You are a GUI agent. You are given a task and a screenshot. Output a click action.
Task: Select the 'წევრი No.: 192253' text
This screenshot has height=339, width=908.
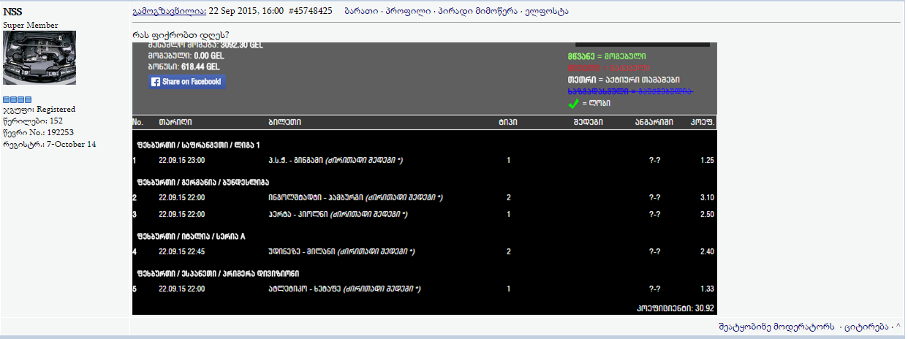pos(39,133)
